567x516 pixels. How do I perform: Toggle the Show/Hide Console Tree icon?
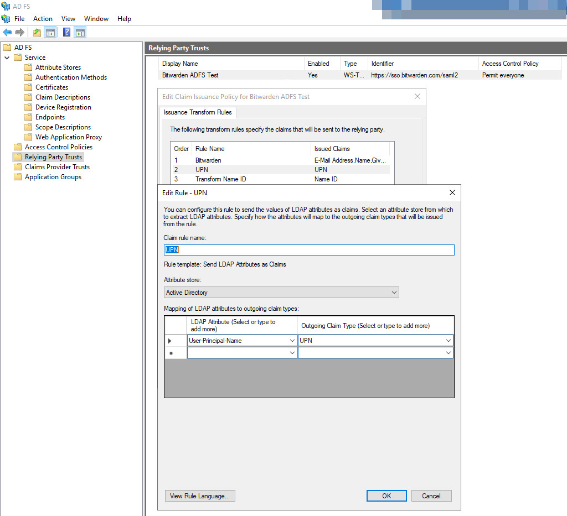[50, 33]
